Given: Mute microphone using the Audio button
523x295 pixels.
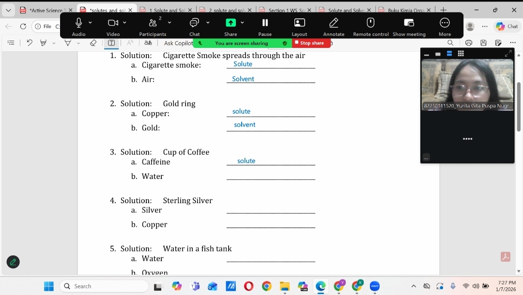Looking at the screenshot, I should click(78, 23).
